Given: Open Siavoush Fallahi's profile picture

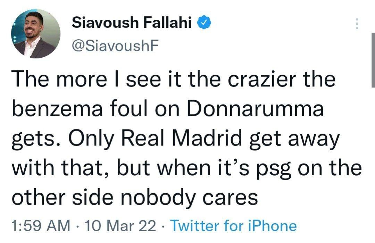Looking at the screenshot, I should coord(36,34).
